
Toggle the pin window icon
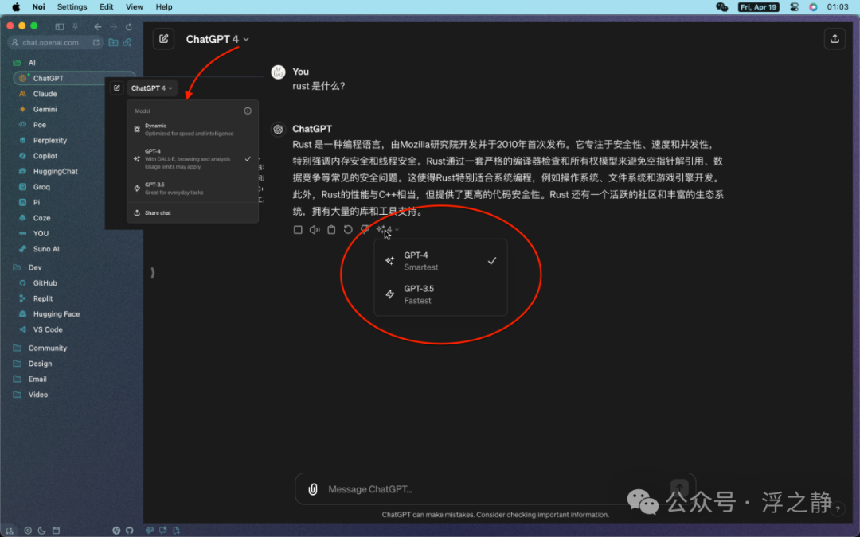coord(75,26)
